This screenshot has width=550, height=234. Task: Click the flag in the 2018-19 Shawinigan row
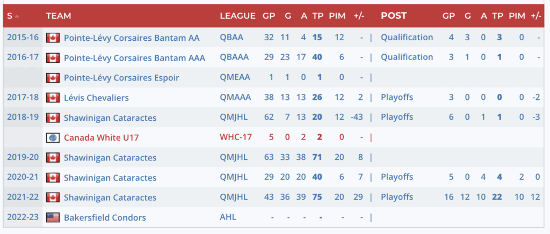pos(53,118)
